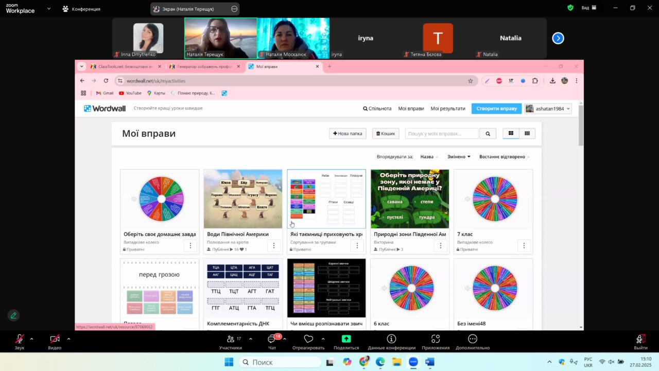Open Windows Start menu
Screen dimensions: 659x371
tap(229, 362)
